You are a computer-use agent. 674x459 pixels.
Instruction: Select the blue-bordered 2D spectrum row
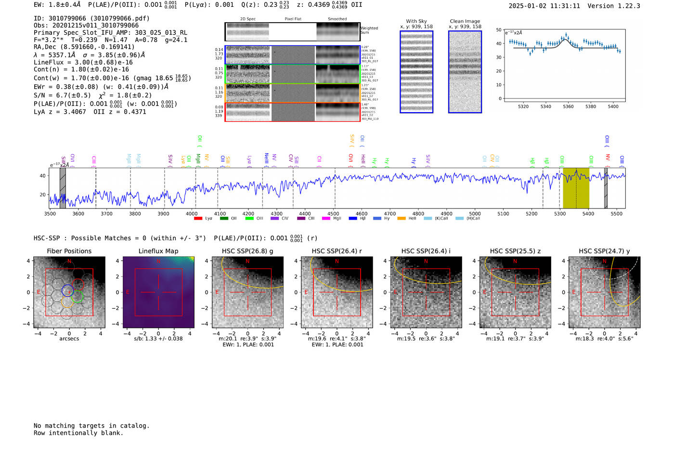292,55
